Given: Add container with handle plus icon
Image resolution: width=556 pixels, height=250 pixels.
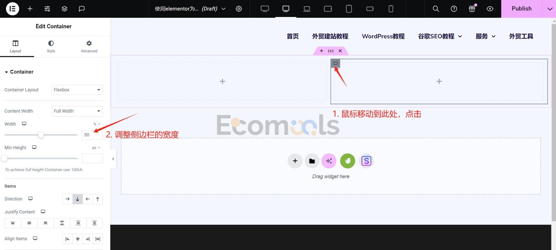Looking at the screenshot, I should (x=321, y=51).
